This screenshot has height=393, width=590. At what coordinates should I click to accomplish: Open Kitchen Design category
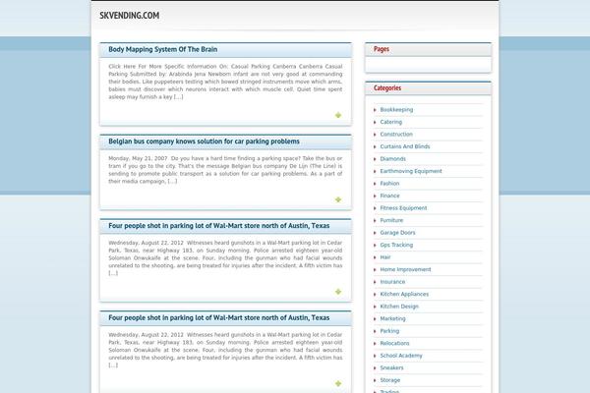[399, 307]
